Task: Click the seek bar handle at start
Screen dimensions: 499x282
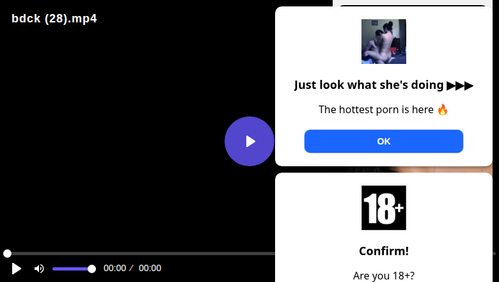Action: (7, 253)
